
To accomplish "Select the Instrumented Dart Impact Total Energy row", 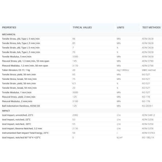I will tap(25, 133).
